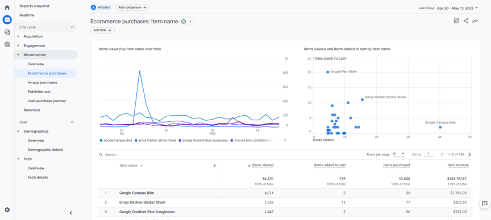The height and width of the screenshot is (220, 491).
Task: Expand the Engagement menu
Action: [x=19, y=45]
